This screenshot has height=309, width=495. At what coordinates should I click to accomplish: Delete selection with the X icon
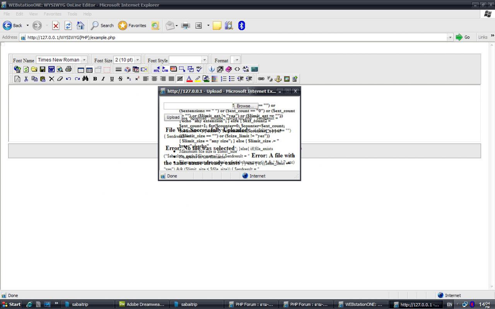pyautogui.click(x=51, y=79)
